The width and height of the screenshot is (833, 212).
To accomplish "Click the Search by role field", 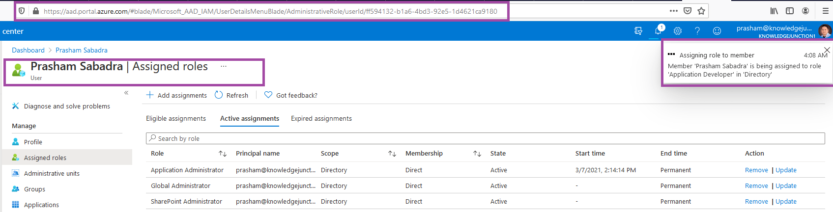I will tap(486, 138).
